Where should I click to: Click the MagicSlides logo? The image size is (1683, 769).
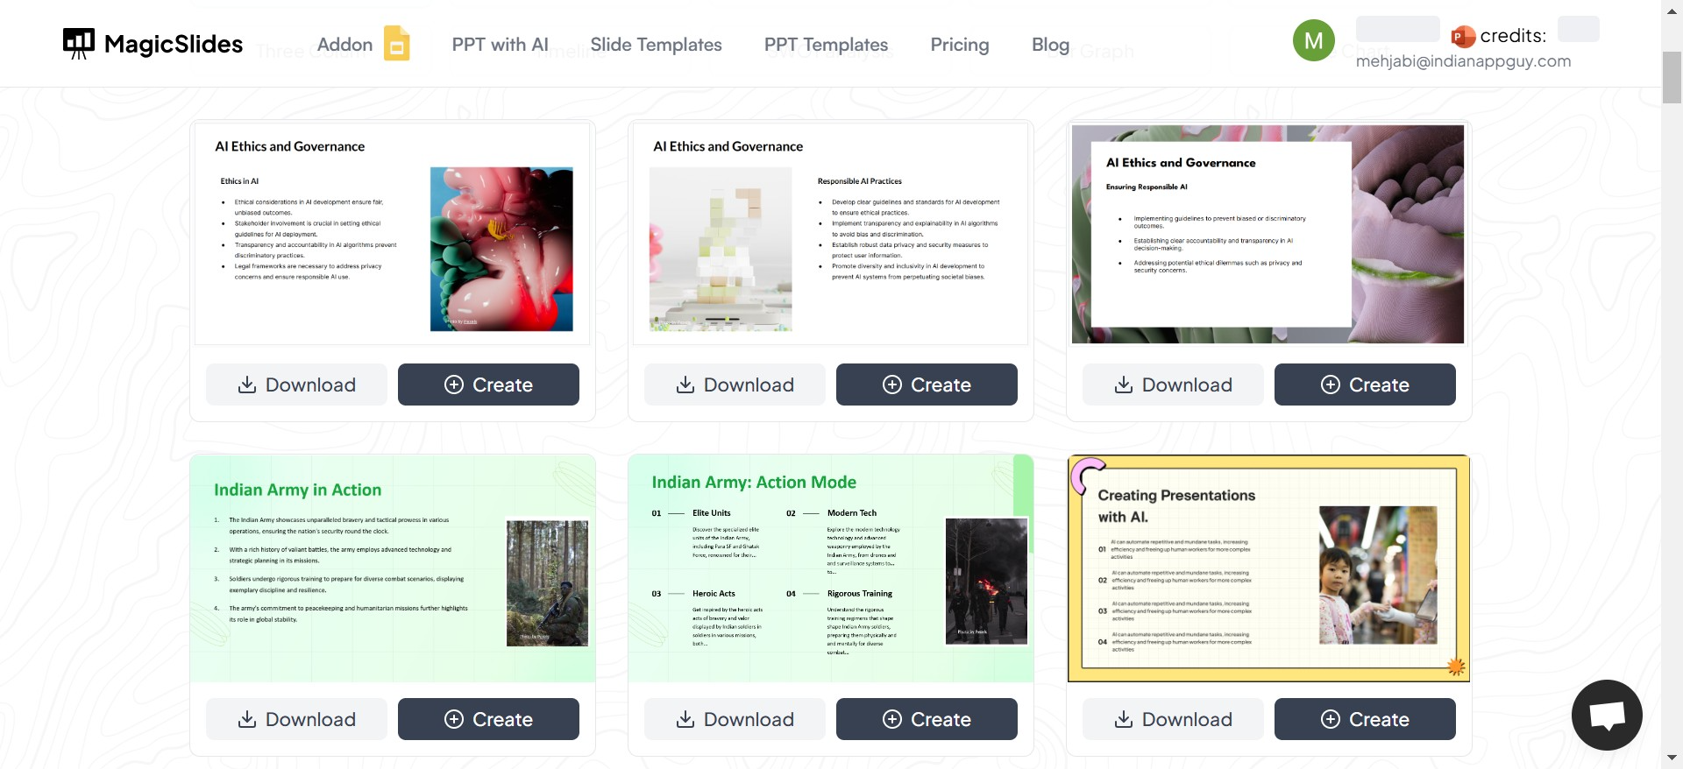tap(153, 44)
